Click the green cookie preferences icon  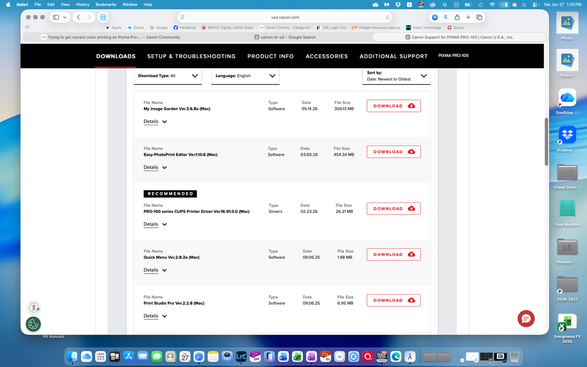[34, 324]
